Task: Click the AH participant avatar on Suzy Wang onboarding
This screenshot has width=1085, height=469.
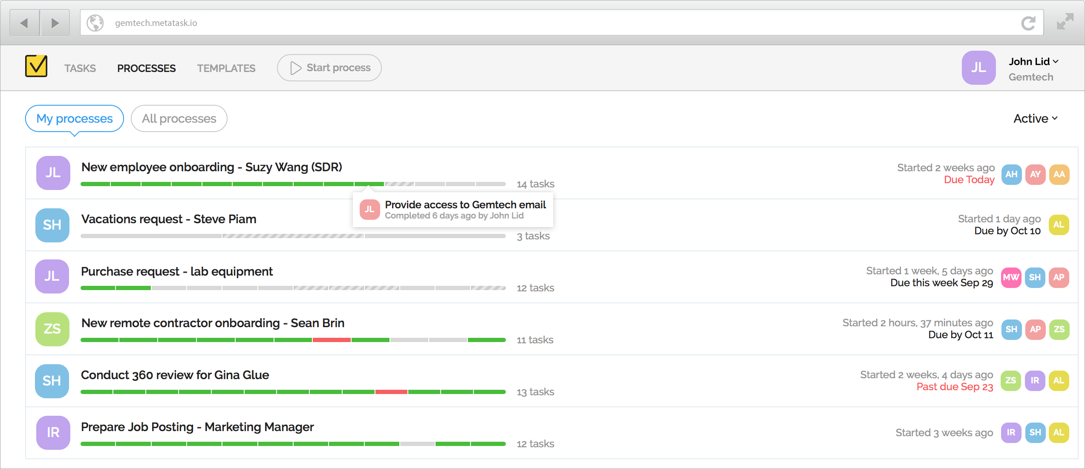Action: click(1011, 174)
